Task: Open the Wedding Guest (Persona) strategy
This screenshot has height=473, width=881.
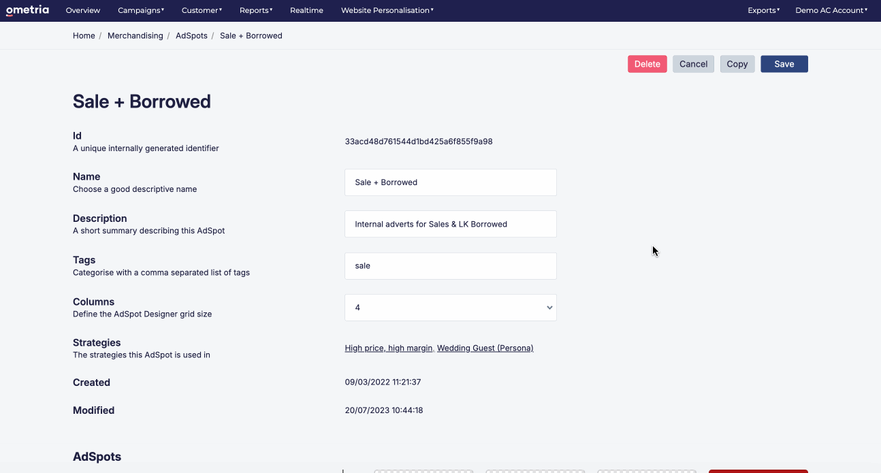Action: coord(485,348)
